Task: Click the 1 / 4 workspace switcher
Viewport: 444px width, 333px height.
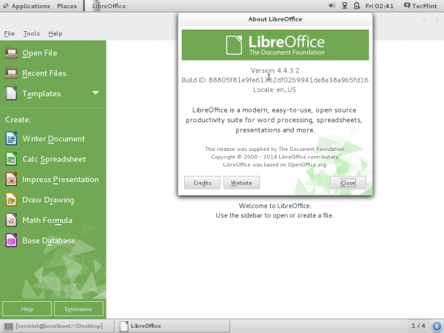Action: pyautogui.click(x=418, y=326)
